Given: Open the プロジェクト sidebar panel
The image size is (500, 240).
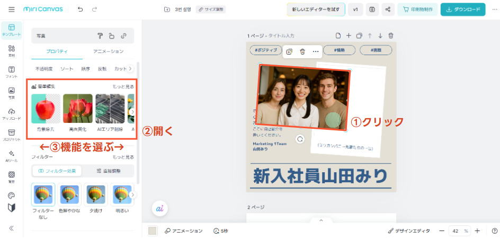Looking at the screenshot, I should point(12,135).
